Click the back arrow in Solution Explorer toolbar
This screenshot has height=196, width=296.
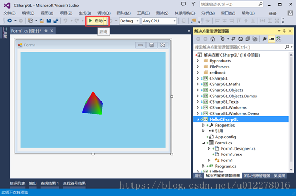click(198, 39)
